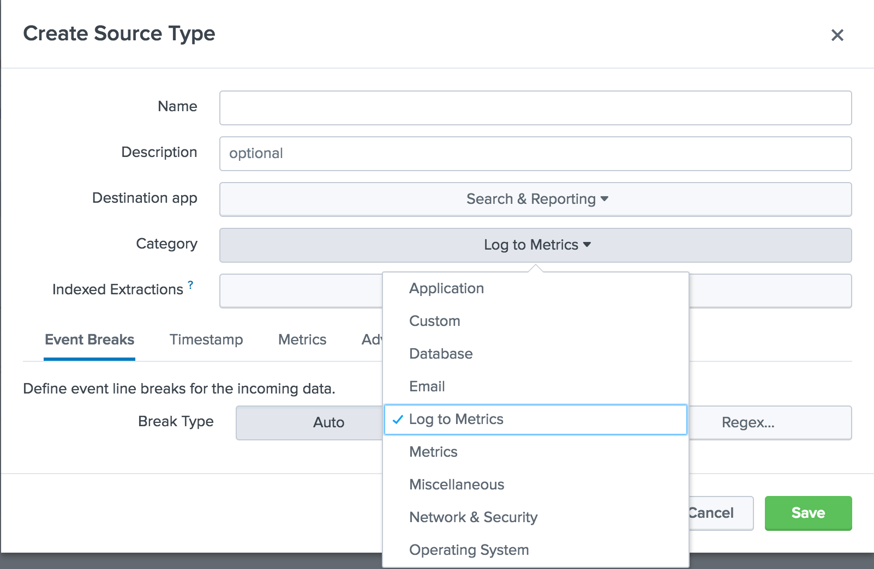
Task: Select the Email category
Action: click(x=427, y=386)
